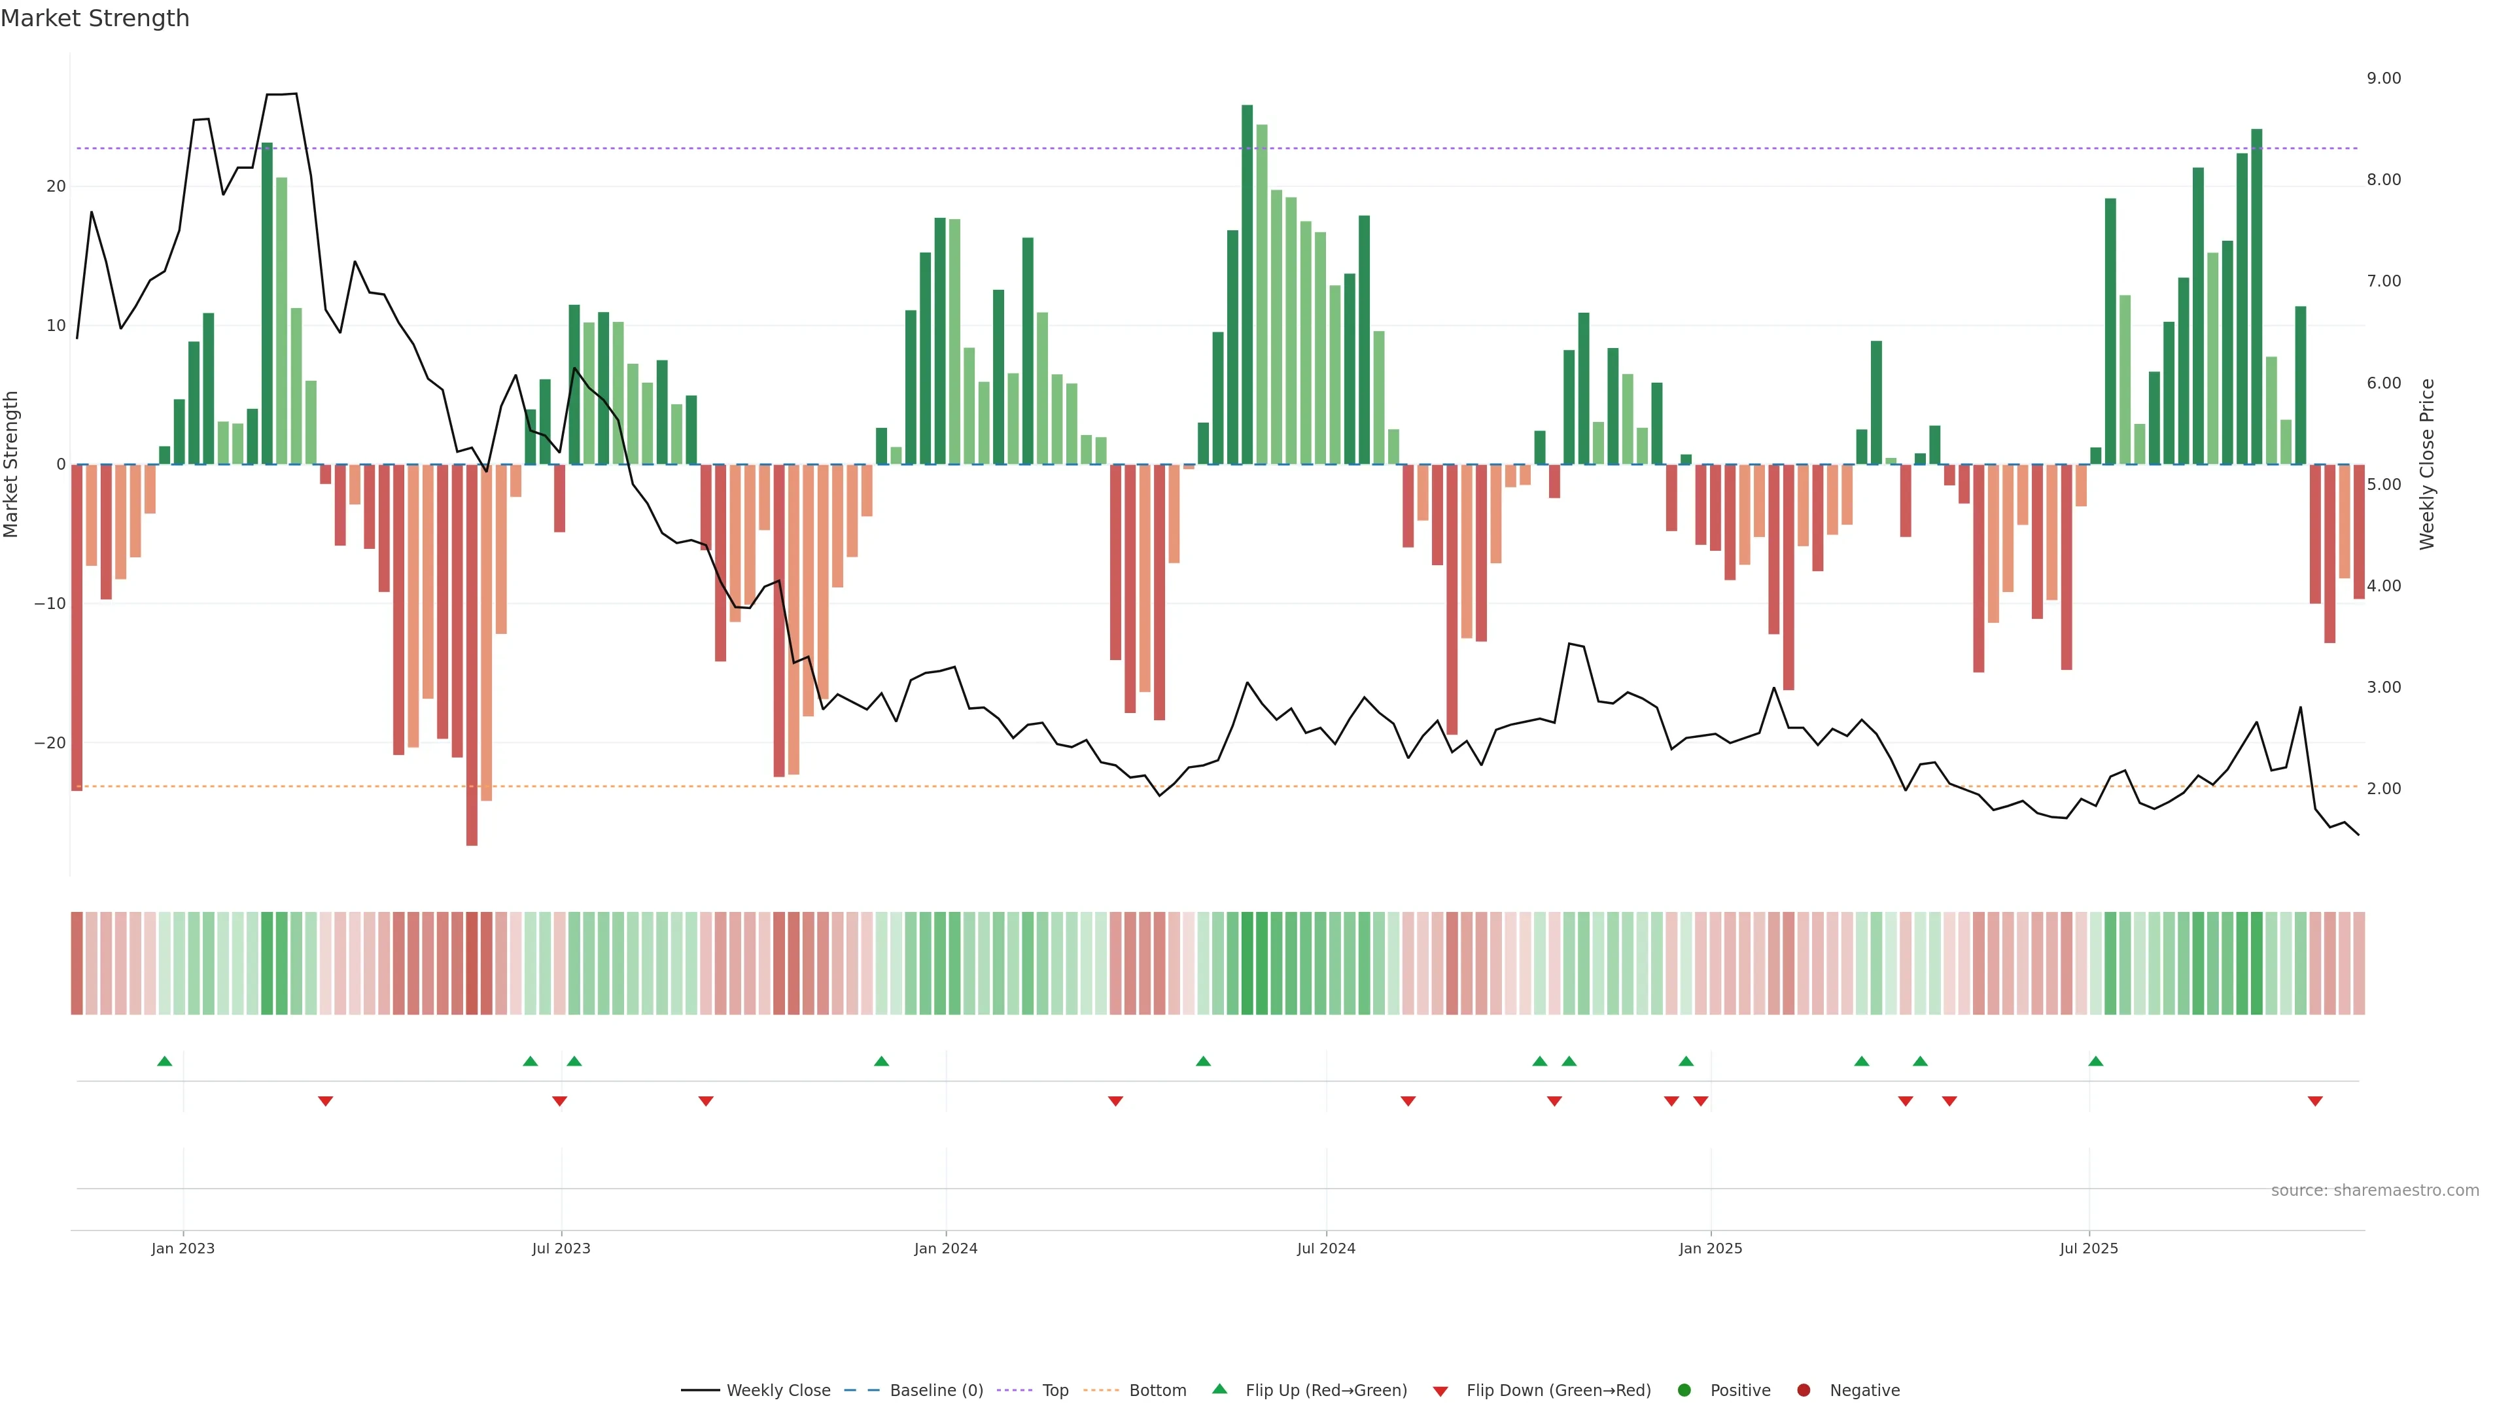Click the rightmost red flip-down marker
The image size is (2512, 1413).
(x=2315, y=1101)
